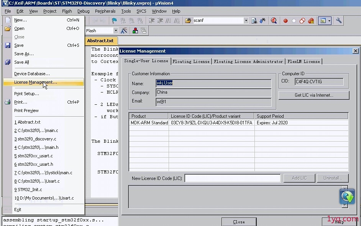The image size is (361, 226).
Task: Expand the Flash target dropdown
Action: [116, 30]
